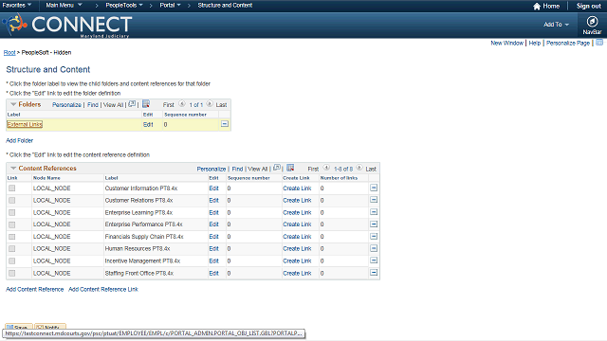Click Personalize in Folders grid header

pyautogui.click(x=66, y=105)
